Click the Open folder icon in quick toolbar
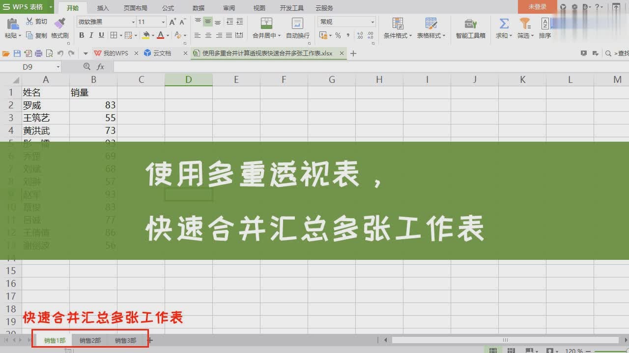The width and height of the screenshot is (629, 353). coord(6,53)
